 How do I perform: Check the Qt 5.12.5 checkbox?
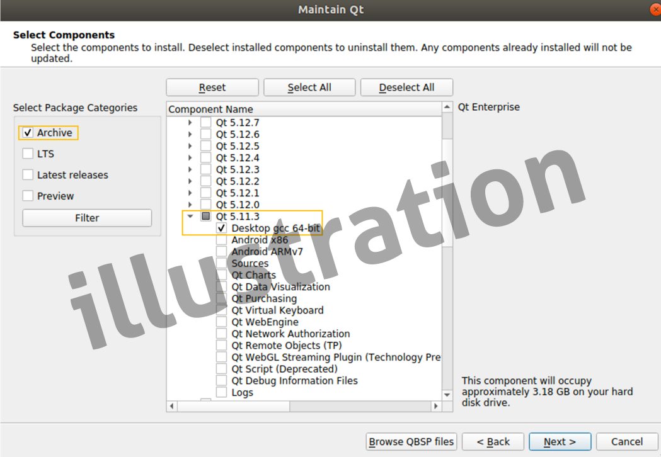[x=205, y=146]
